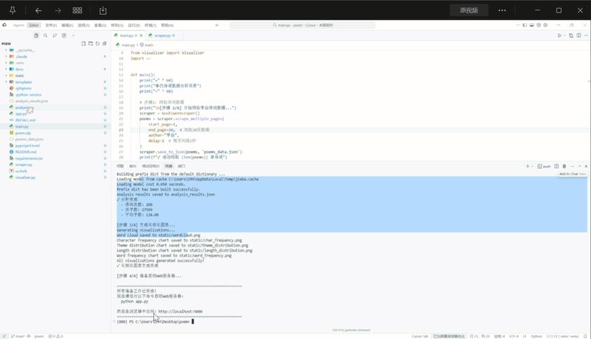Expand the templates folder in the explorer
Viewport: 591px width, 339px height.
pyautogui.click(x=23, y=82)
